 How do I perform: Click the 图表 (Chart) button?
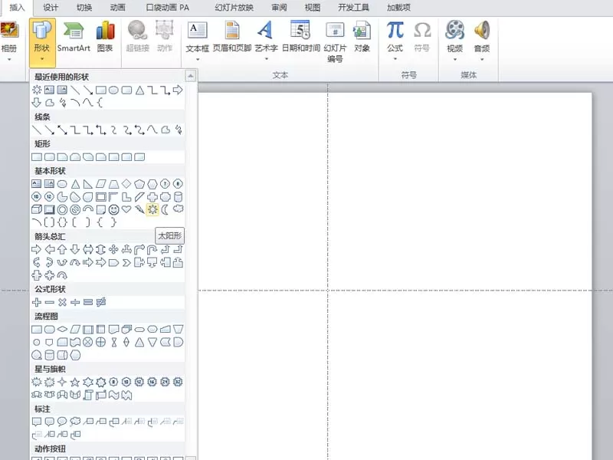[x=105, y=38]
